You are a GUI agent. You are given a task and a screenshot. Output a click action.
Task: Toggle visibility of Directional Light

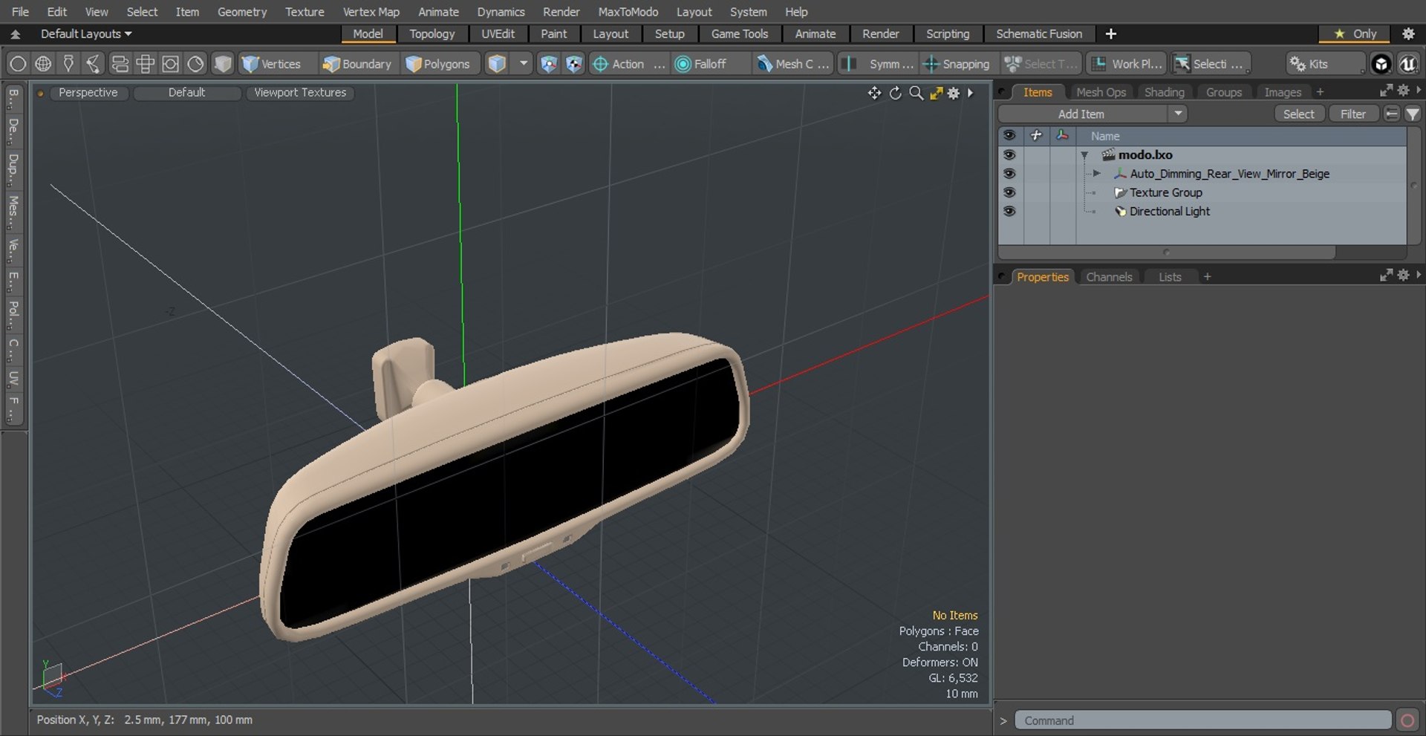[x=1009, y=211]
